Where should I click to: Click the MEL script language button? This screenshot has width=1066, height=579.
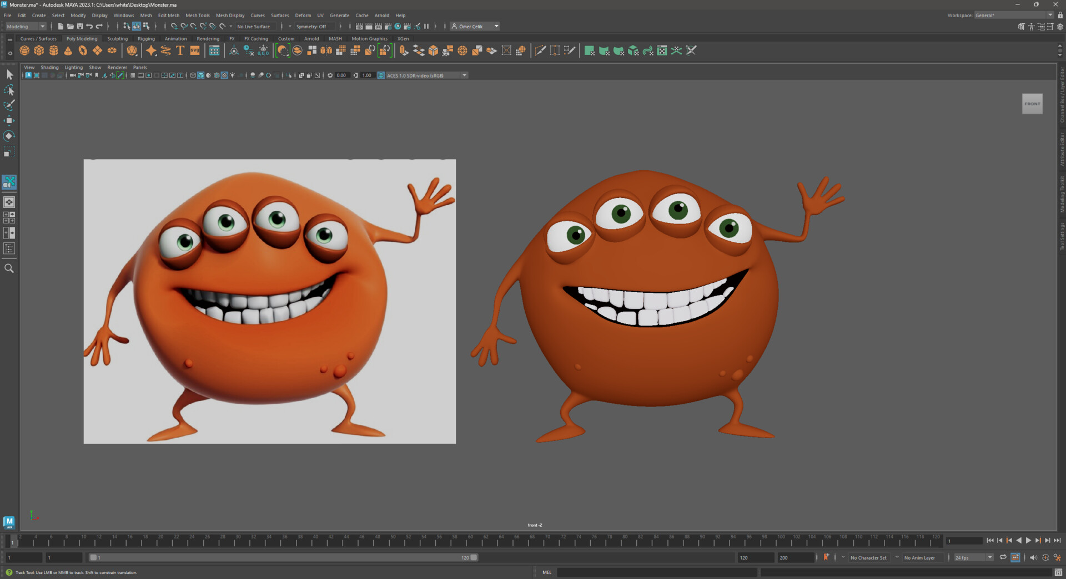[x=546, y=572]
